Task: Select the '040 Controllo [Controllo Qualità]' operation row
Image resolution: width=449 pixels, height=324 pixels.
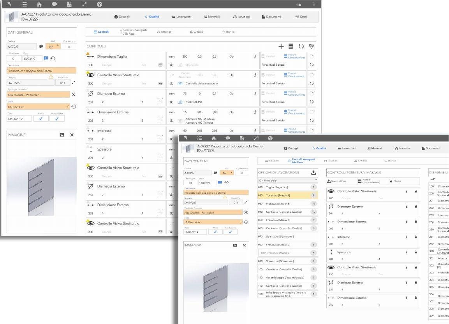Action: tap(287, 212)
